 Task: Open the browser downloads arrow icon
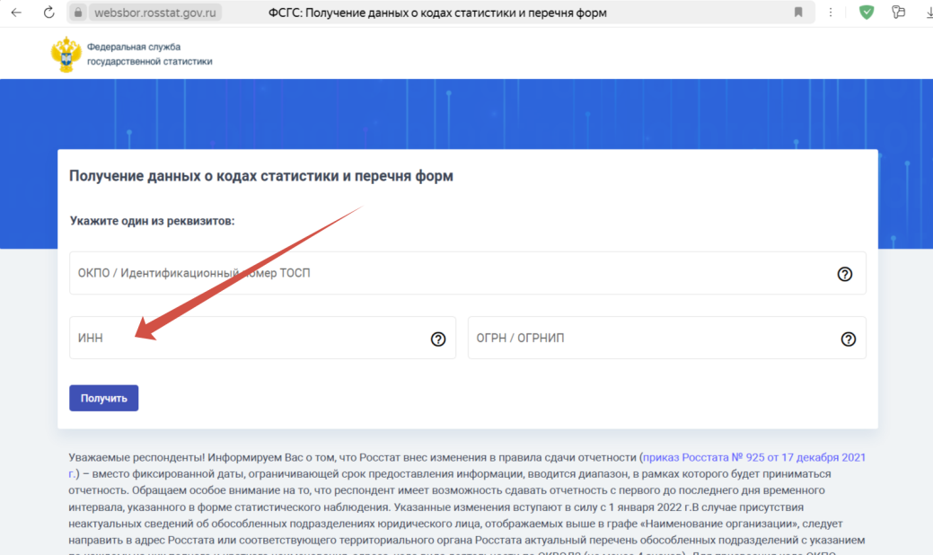click(x=926, y=13)
